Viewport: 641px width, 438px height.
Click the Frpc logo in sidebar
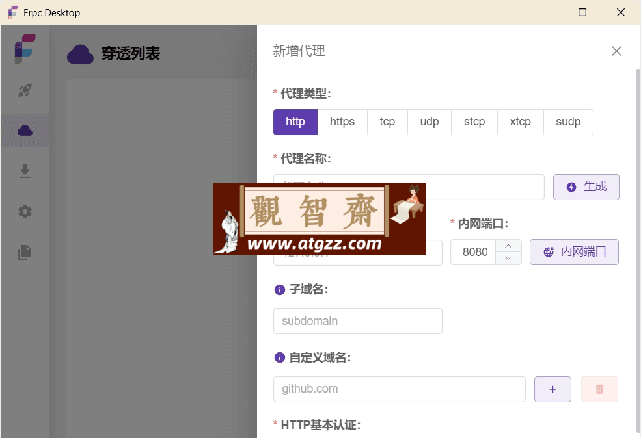tap(25, 49)
